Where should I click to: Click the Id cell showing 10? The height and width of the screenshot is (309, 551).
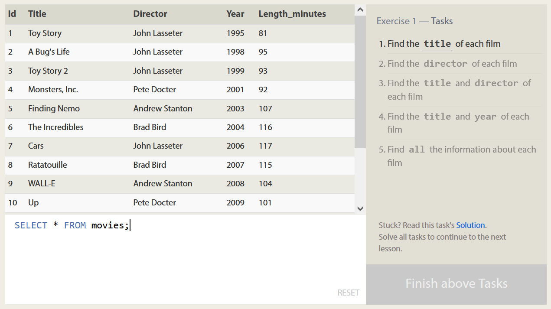13,202
